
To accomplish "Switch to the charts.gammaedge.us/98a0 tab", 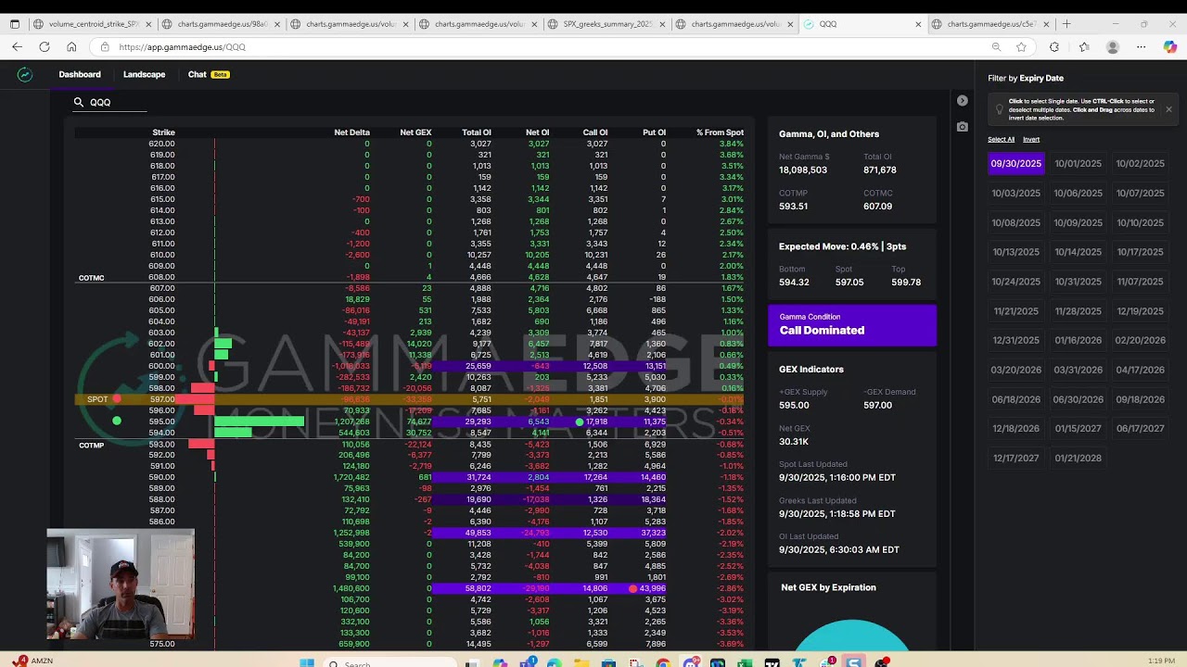I will pos(221,24).
